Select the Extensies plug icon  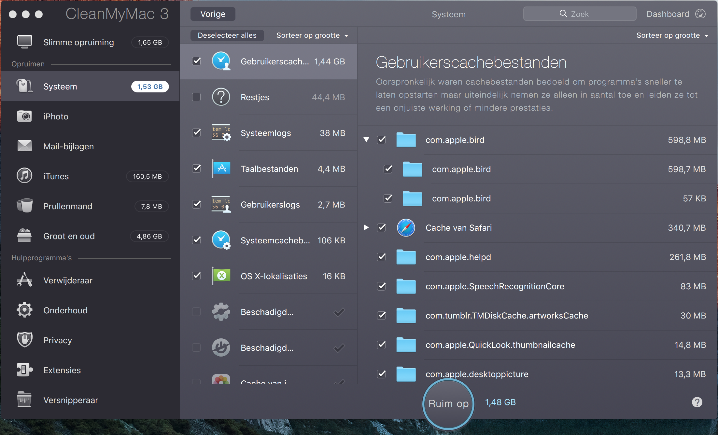click(24, 370)
